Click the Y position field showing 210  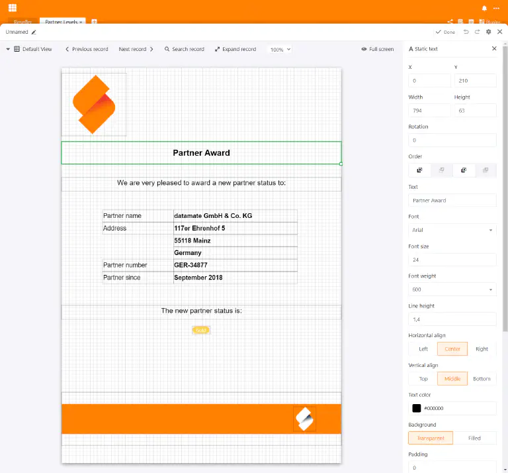tap(476, 81)
